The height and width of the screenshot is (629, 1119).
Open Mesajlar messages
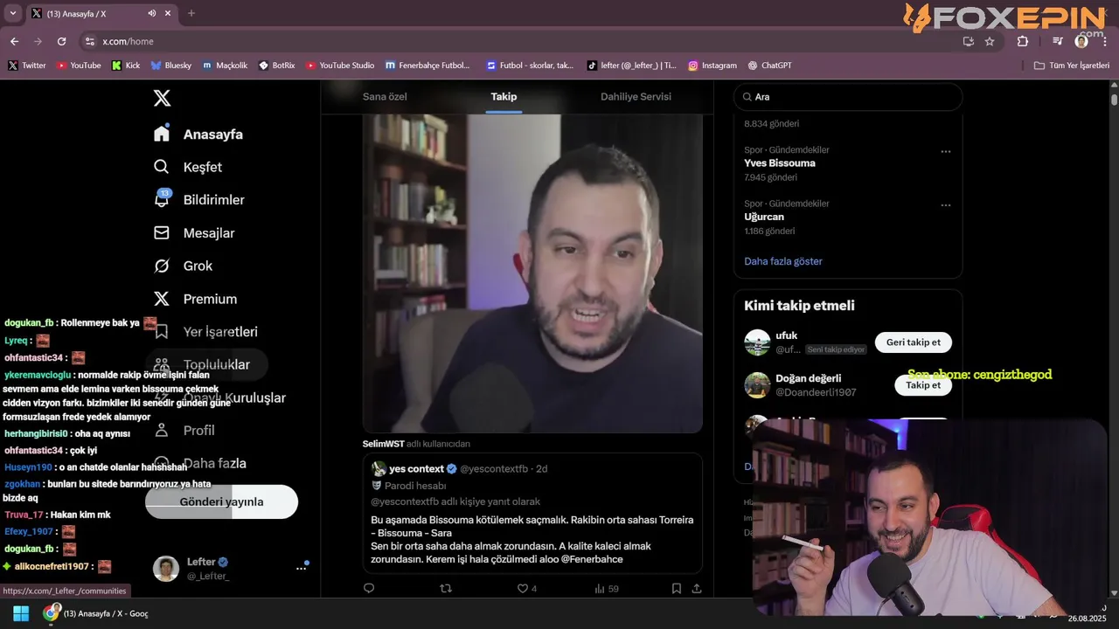coord(194,233)
